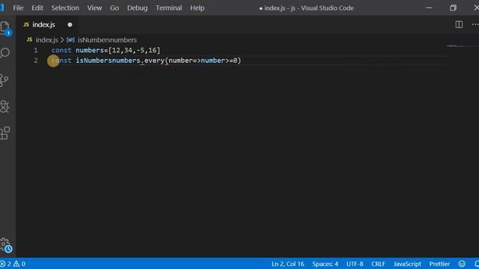The height and width of the screenshot is (269, 479).
Task: Open the Go menu
Action: click(115, 8)
